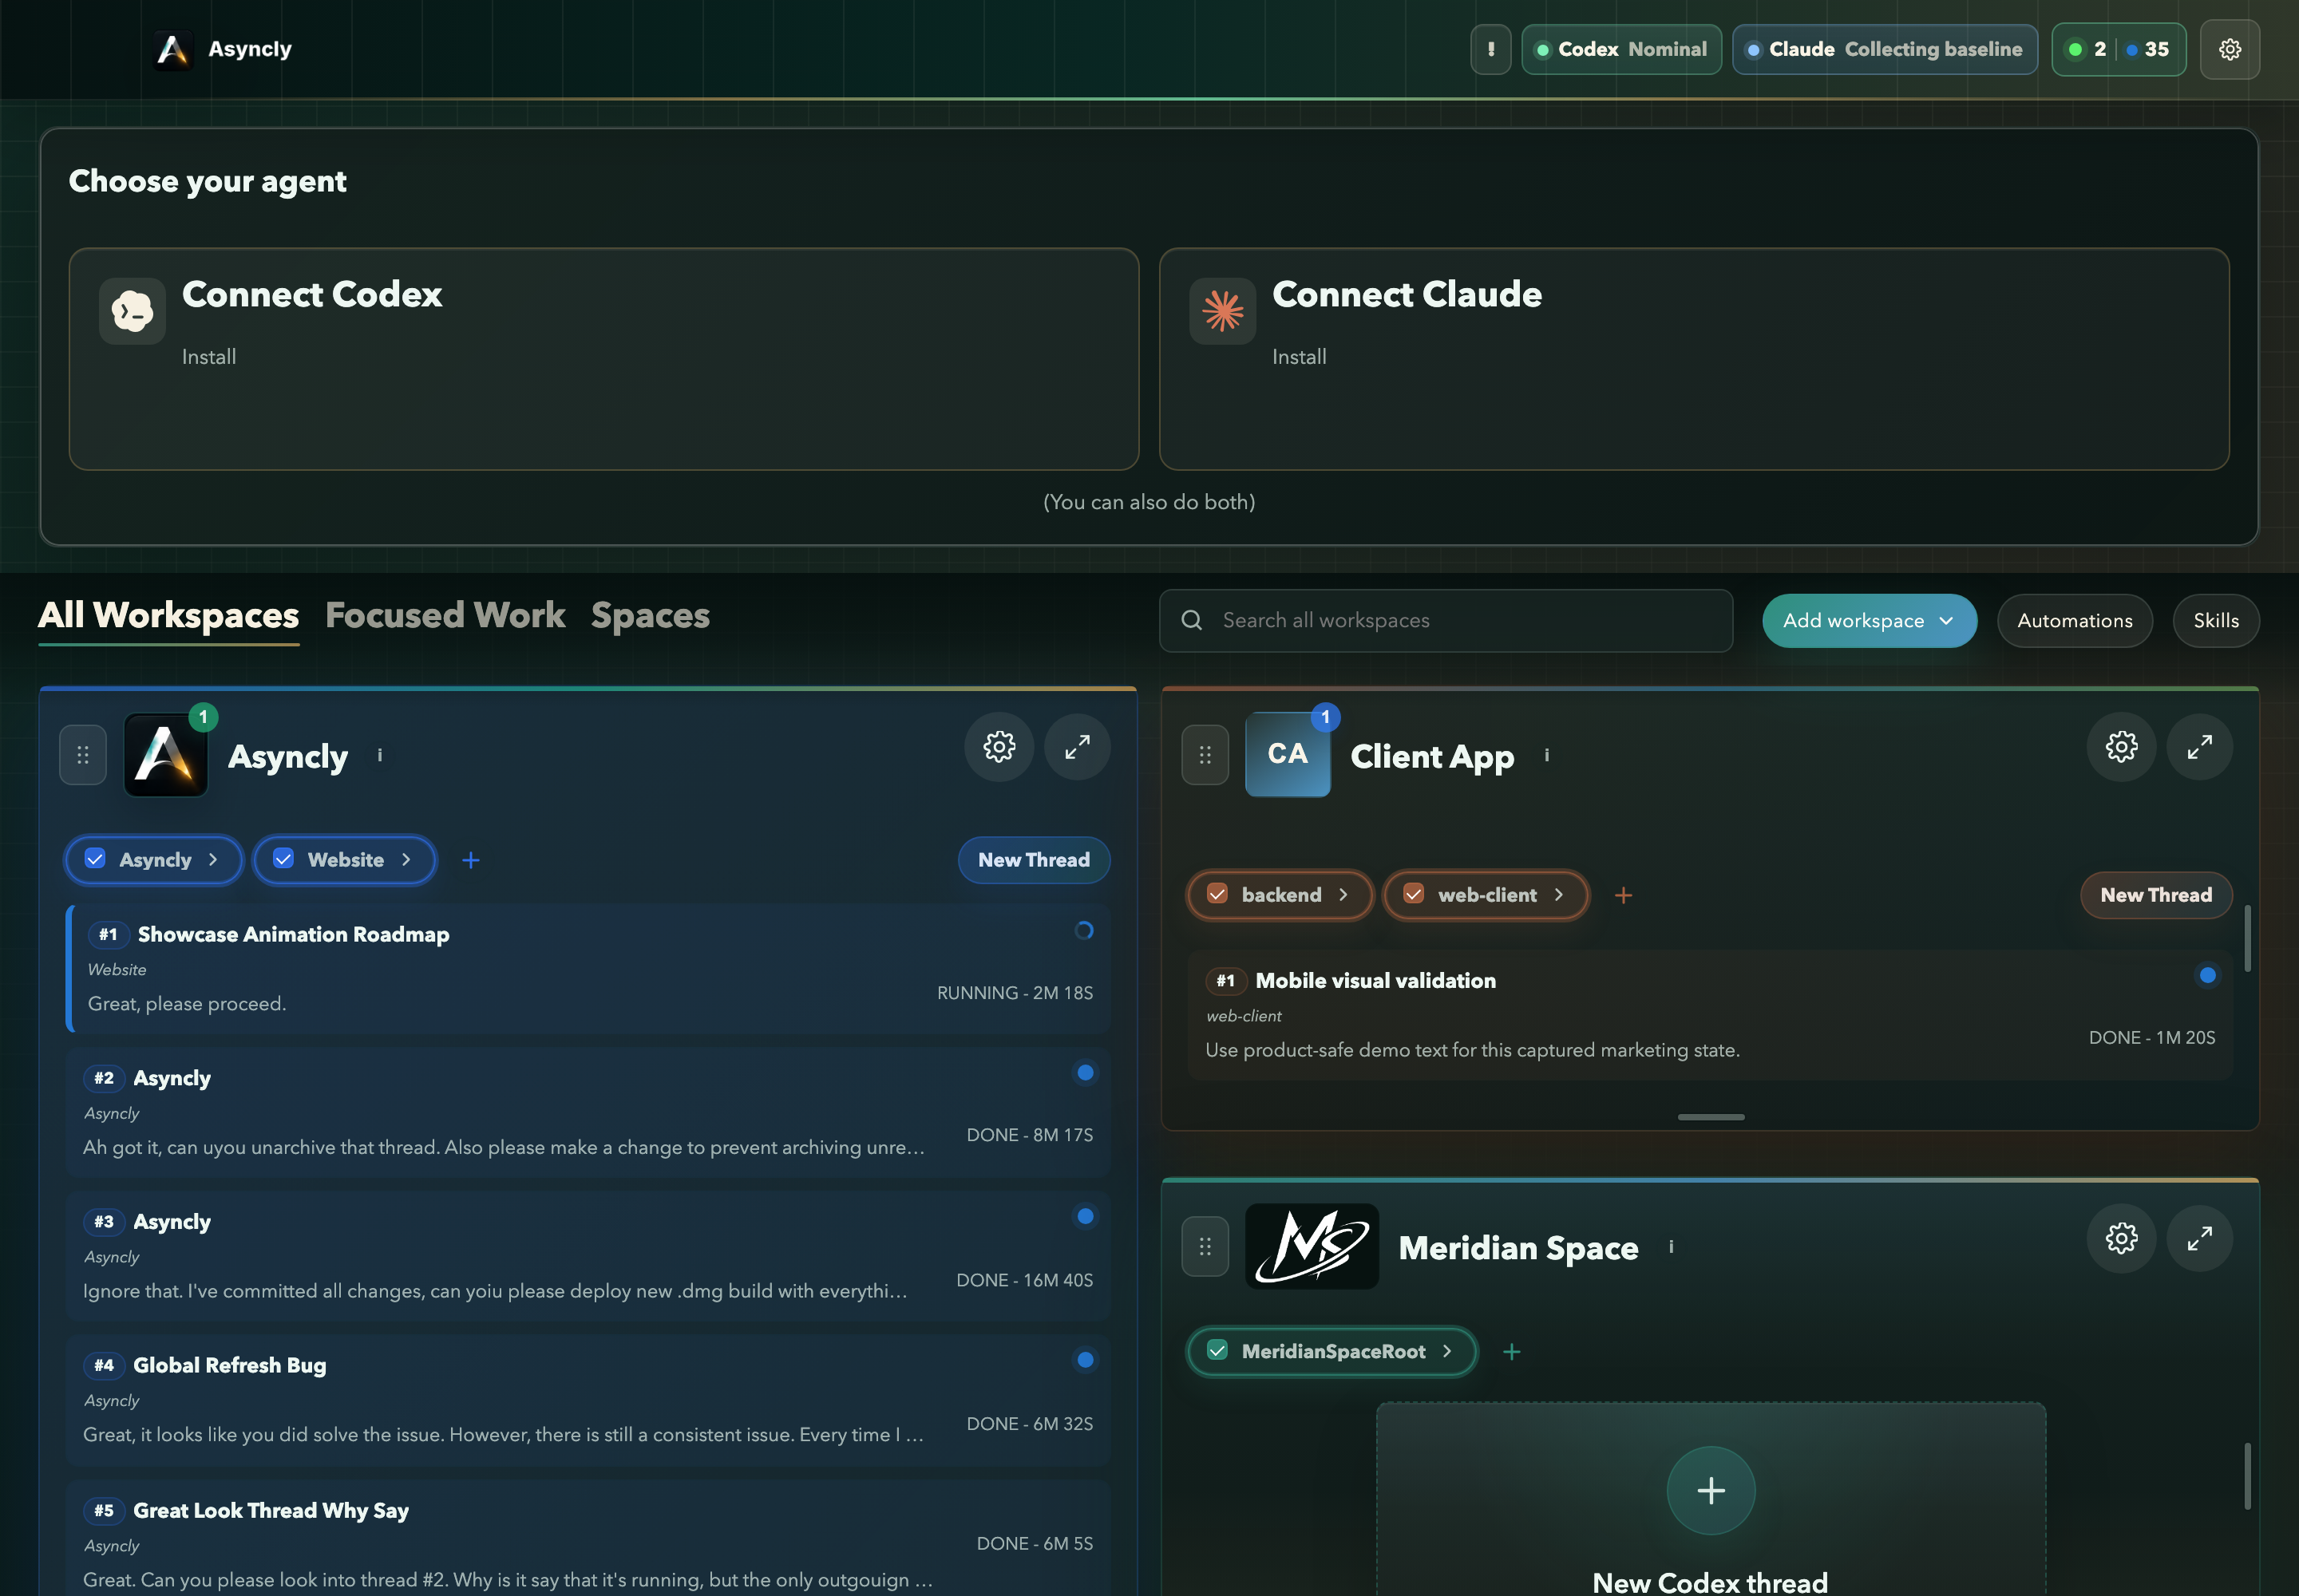Open the exclamation alert icon
This screenshot has height=1596, width=2299.
point(1490,49)
